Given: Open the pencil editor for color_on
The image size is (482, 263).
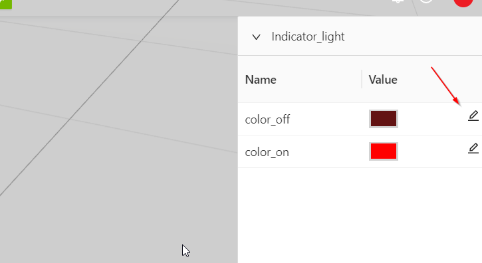Looking at the screenshot, I should point(473,148).
